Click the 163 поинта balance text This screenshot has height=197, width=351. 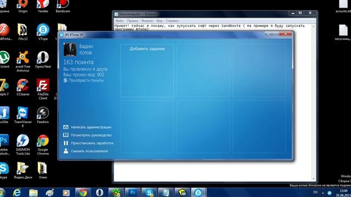click(x=78, y=62)
